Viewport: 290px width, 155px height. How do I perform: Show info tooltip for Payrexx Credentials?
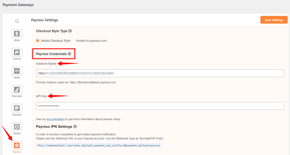[69, 54]
